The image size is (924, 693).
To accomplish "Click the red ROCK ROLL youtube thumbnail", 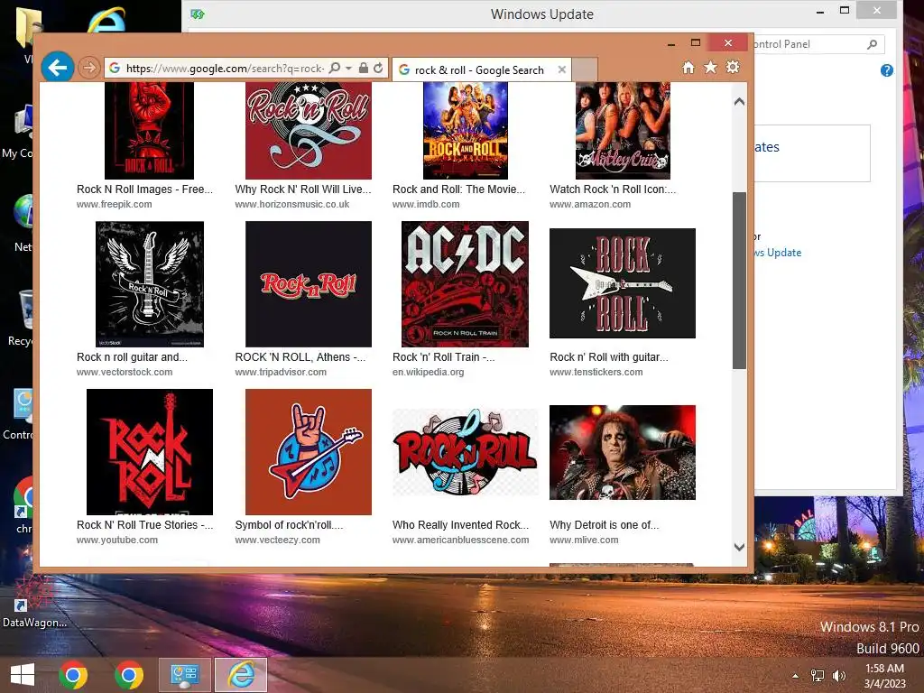I will click(150, 452).
